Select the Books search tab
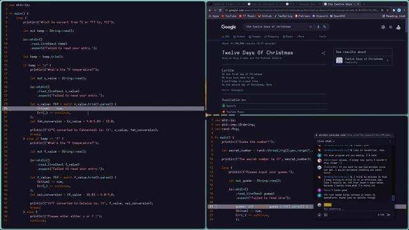 tap(288, 36)
